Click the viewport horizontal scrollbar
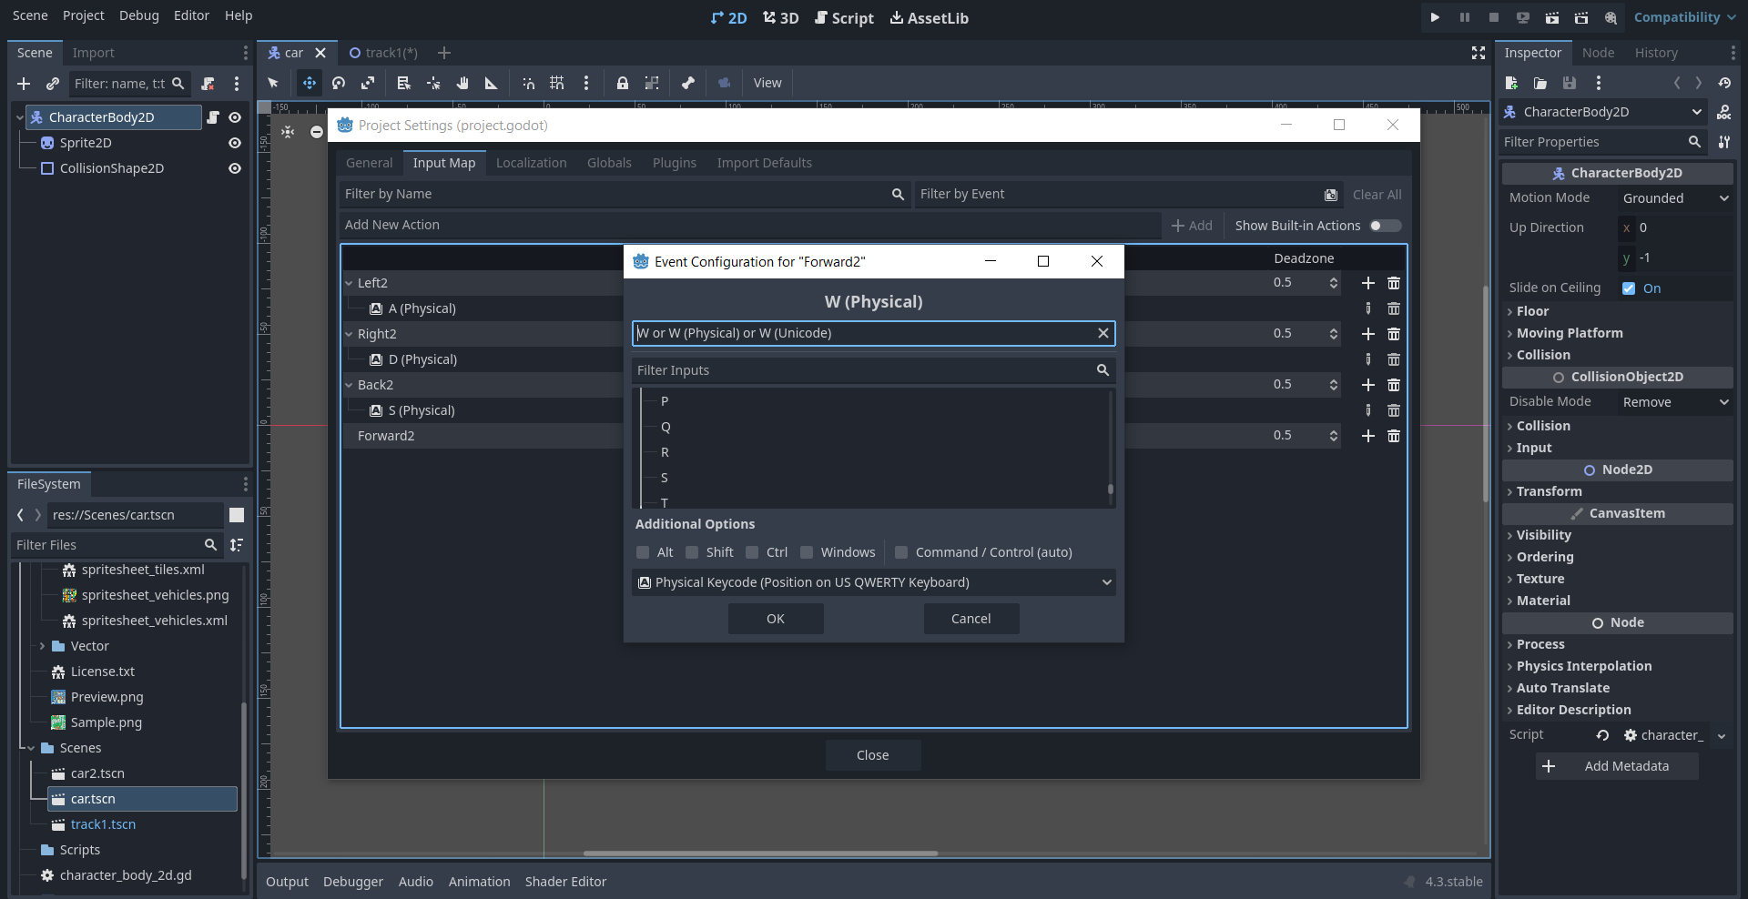The height and width of the screenshot is (899, 1748). point(760,854)
